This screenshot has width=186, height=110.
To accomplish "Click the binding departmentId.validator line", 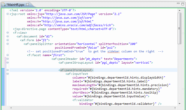I will 120,104.
